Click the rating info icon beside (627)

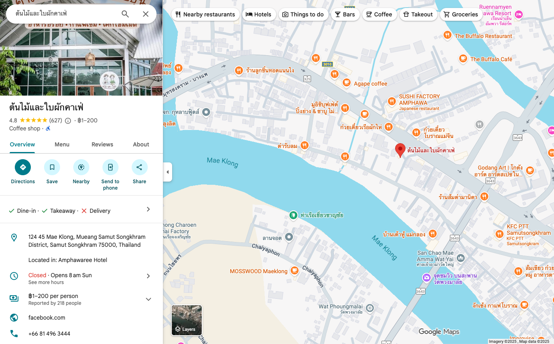(x=68, y=121)
